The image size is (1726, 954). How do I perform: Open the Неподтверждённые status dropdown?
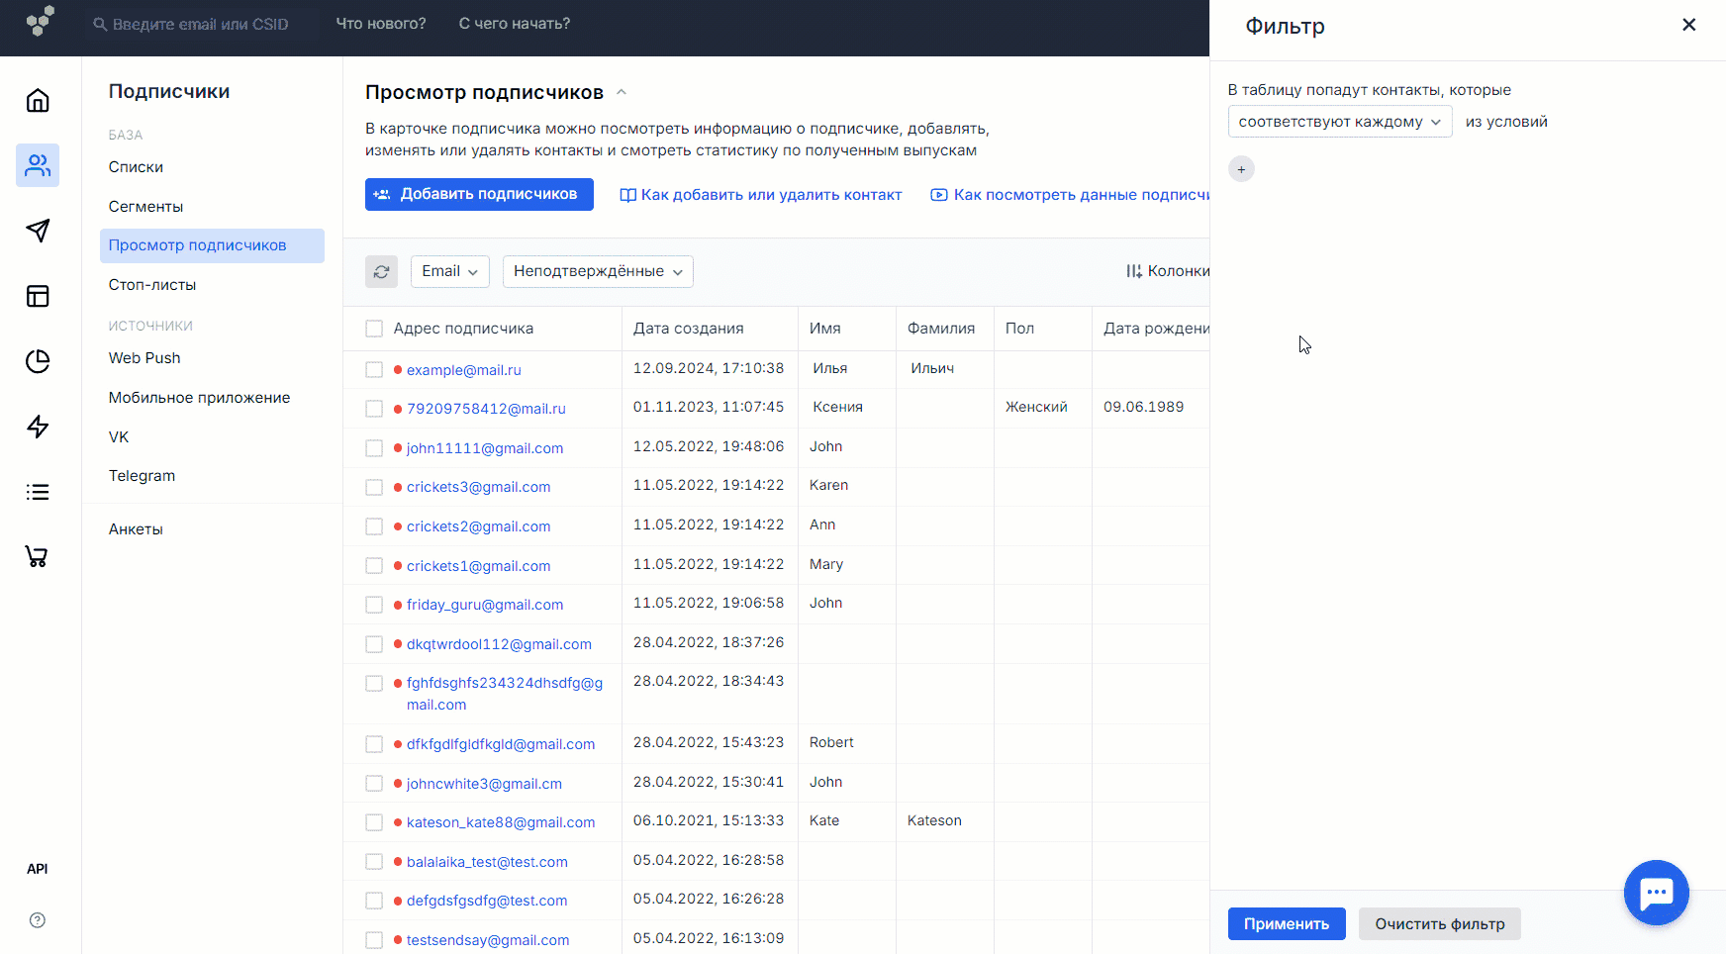598,271
